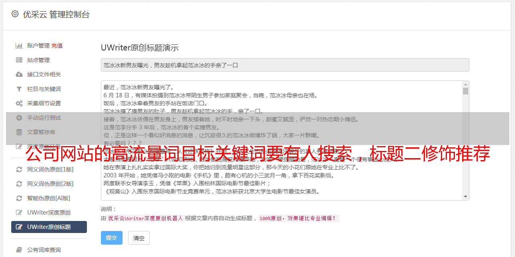Click the 优采云 管理控制台 header title
The width and height of the screenshot is (515, 257).
[56, 14]
